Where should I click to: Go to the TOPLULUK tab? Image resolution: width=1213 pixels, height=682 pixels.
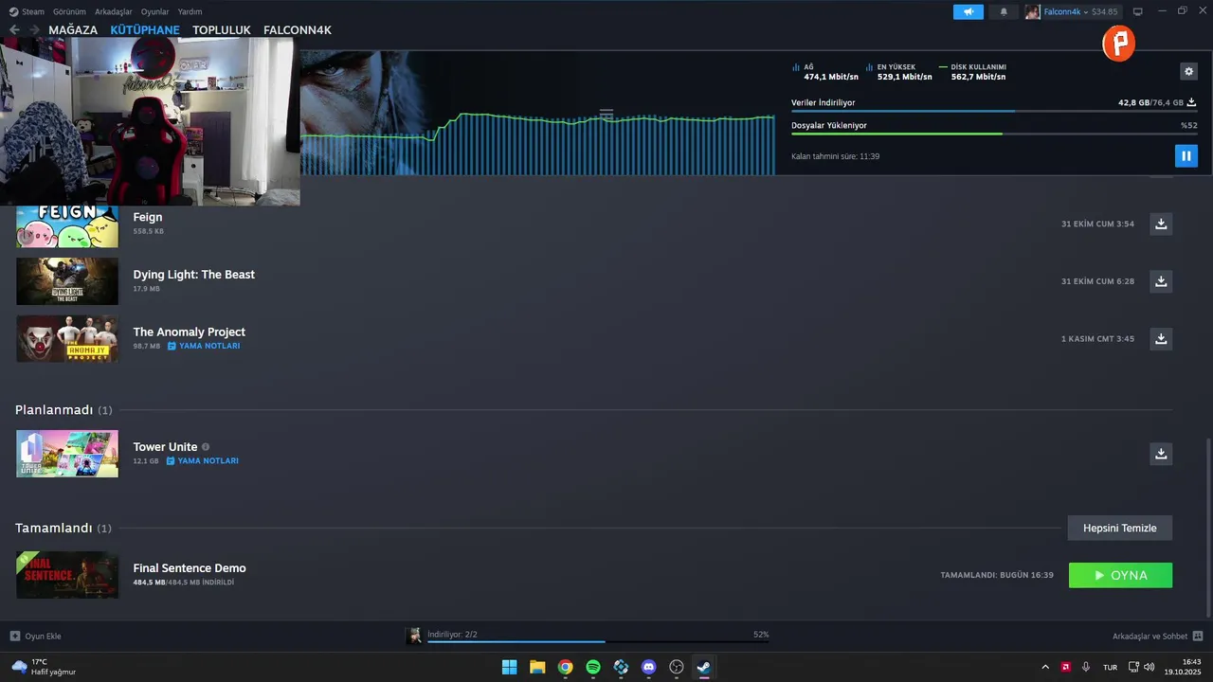[x=222, y=30]
